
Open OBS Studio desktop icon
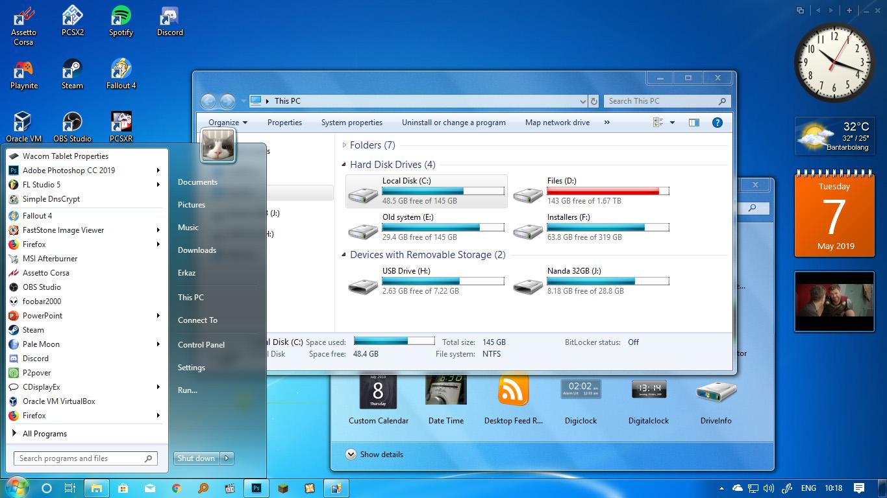coord(72,127)
